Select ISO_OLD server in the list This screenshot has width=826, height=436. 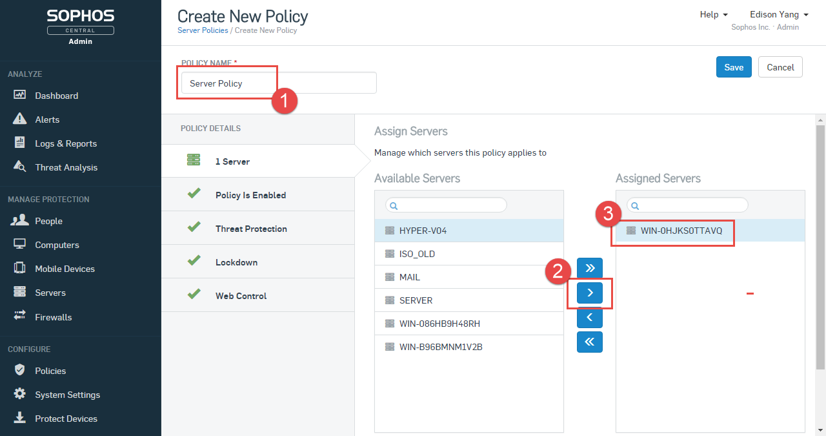(x=469, y=254)
